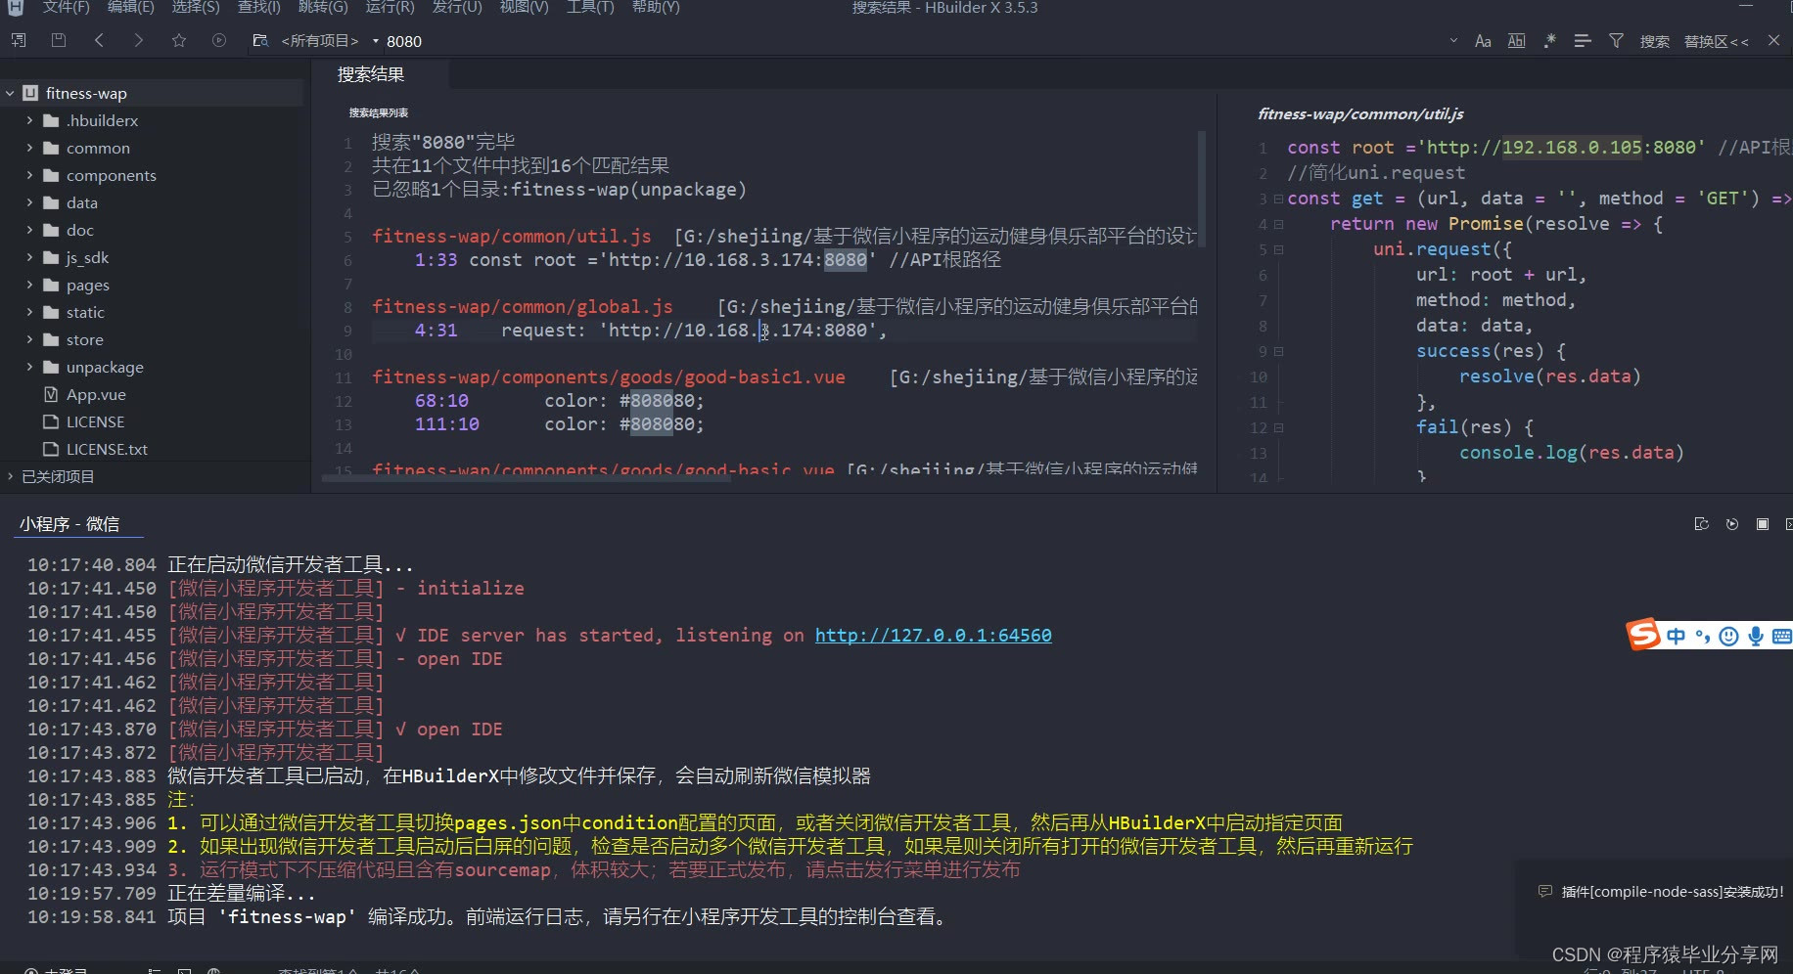
Task: Click the 68:10 color match line
Action: coord(559,401)
